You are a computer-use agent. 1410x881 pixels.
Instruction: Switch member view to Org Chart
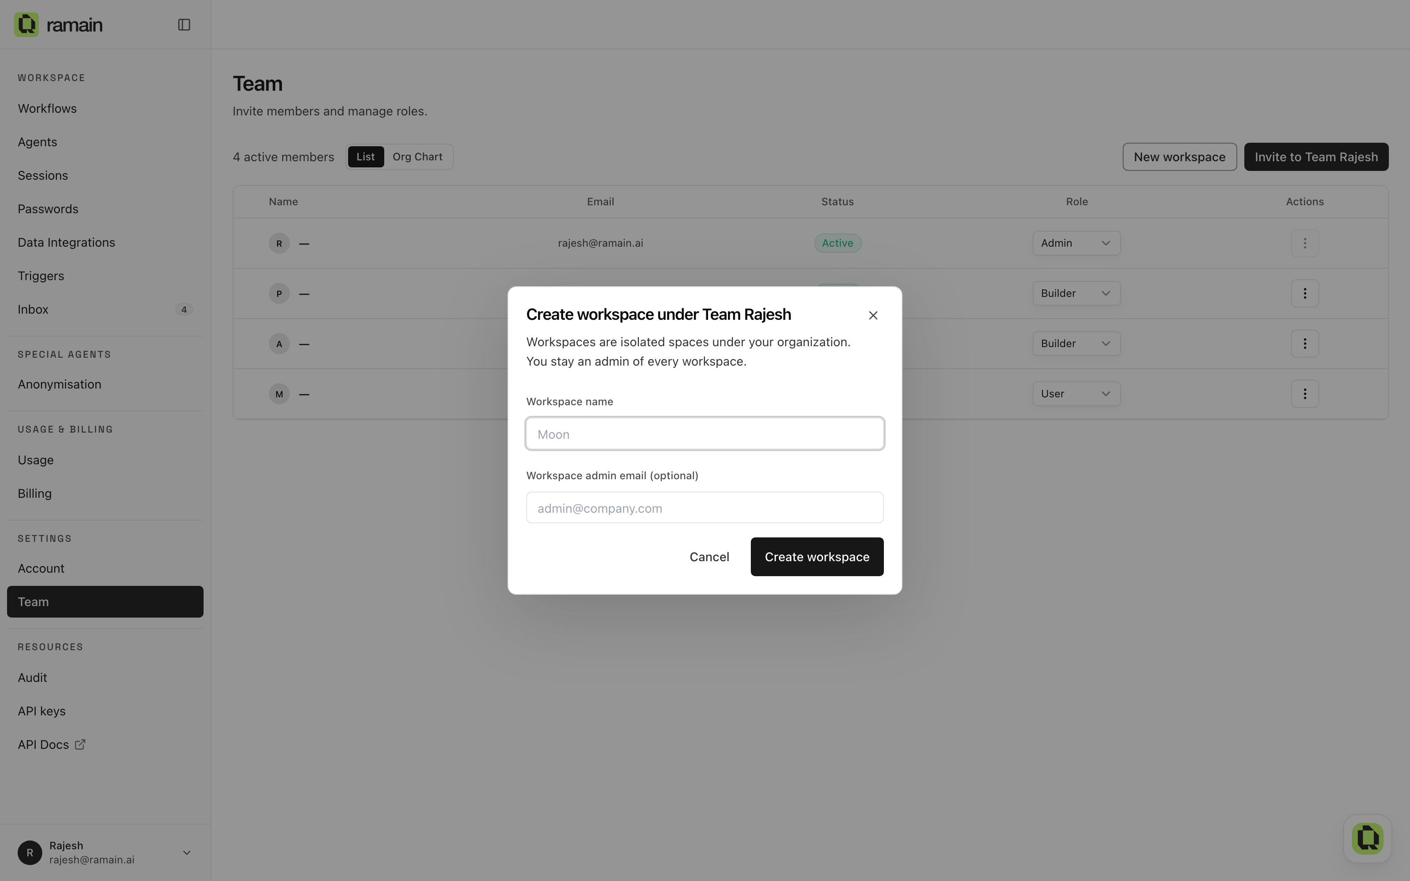(417, 157)
